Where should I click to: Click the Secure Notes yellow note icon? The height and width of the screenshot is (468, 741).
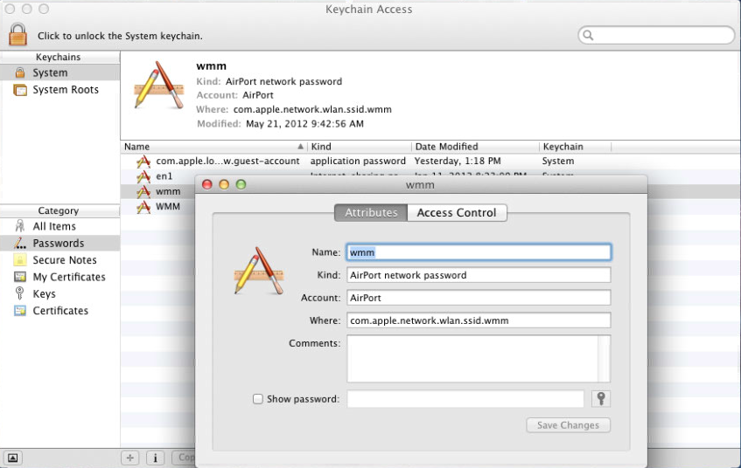click(20, 260)
